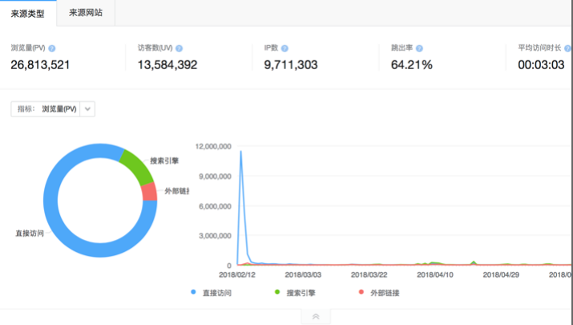Collapse panel with double chevron icon
Viewport: 573px width, 325px height.
pyautogui.click(x=316, y=317)
